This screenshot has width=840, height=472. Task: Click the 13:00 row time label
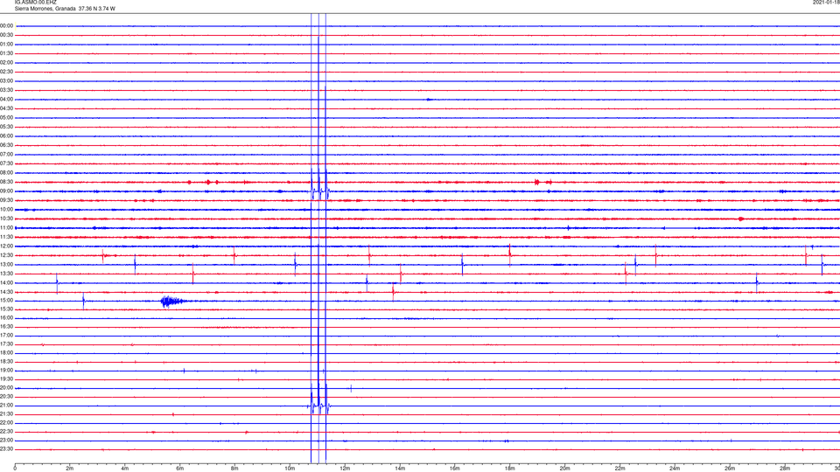point(7,264)
